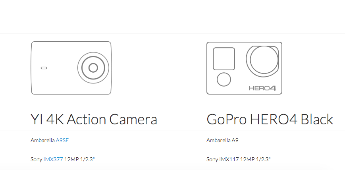Viewport: 345px width, 170px height.
Task: Click the '12MP 1/2.3"' text after IMX377
Action: click(79, 159)
